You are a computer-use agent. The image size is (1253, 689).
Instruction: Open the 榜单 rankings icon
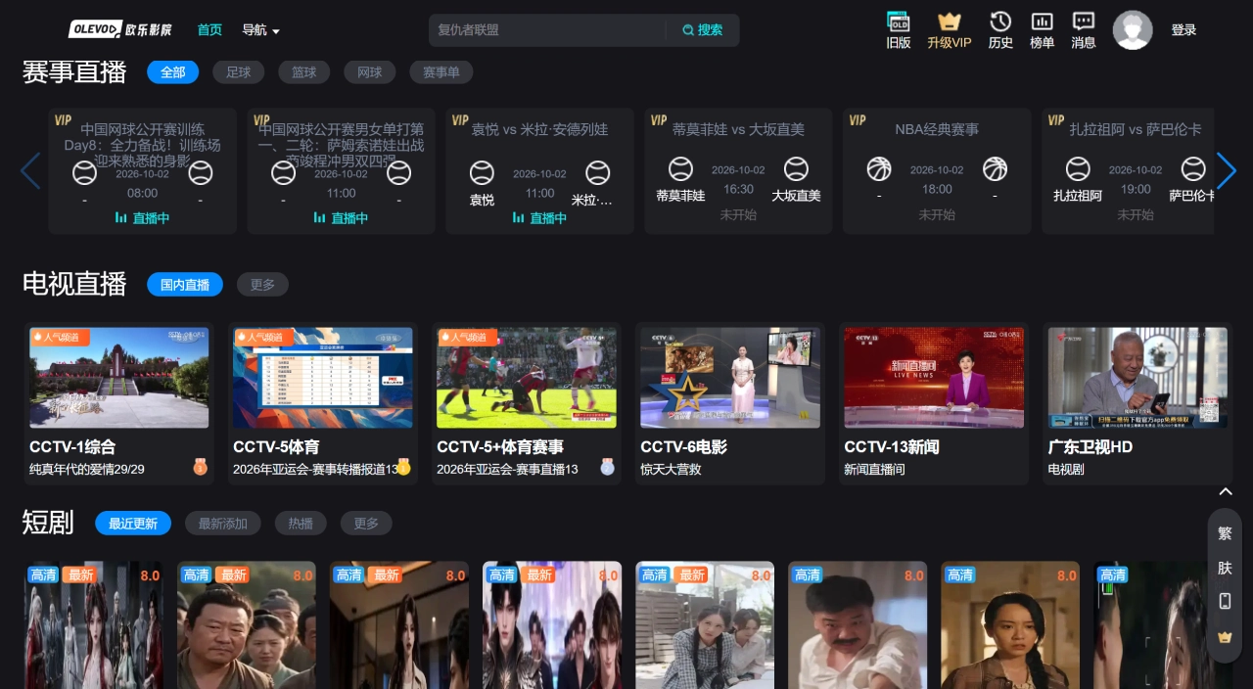point(1042,22)
